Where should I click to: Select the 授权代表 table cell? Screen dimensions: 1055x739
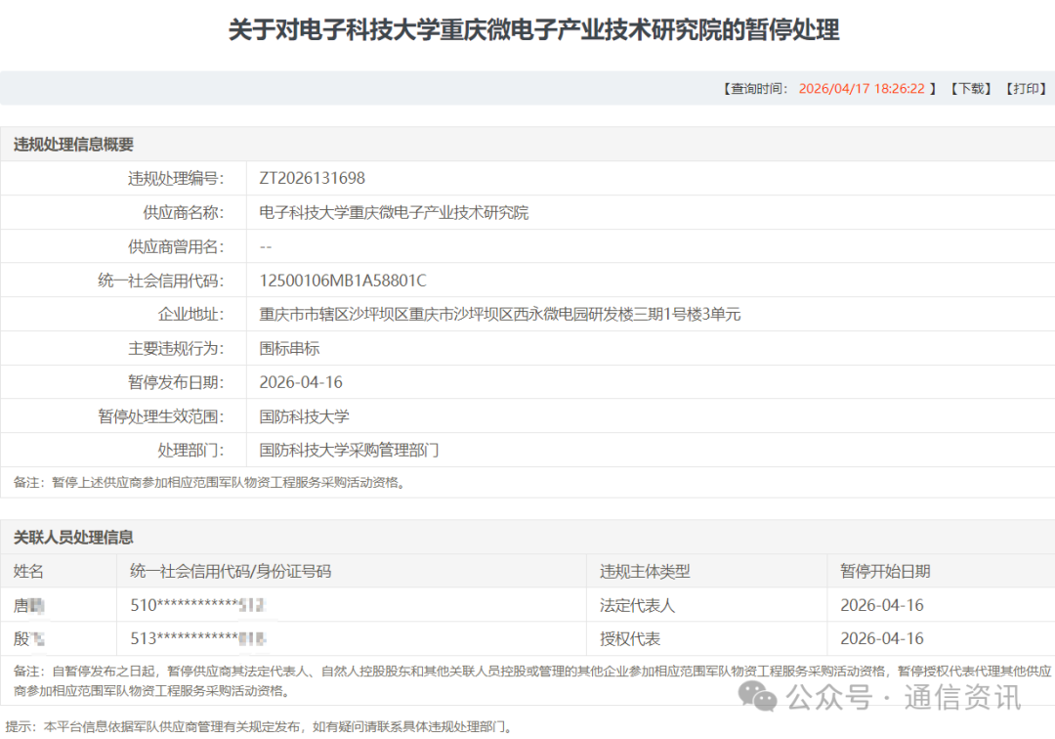629,639
